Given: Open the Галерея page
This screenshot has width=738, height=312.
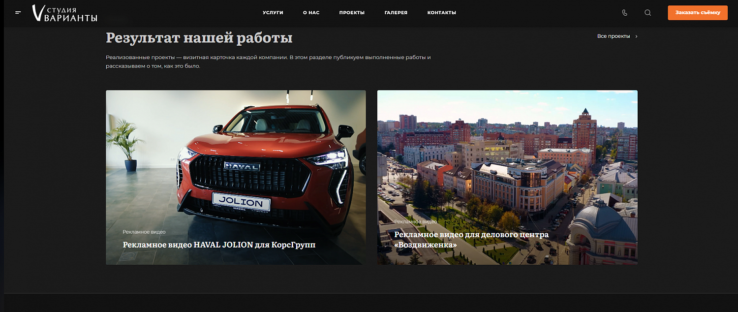Looking at the screenshot, I should pos(396,13).
